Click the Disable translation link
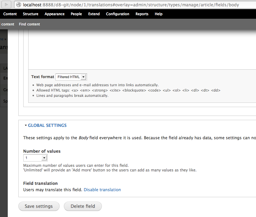Image resolution: width=256 pixels, height=217 pixels. (x=102, y=190)
